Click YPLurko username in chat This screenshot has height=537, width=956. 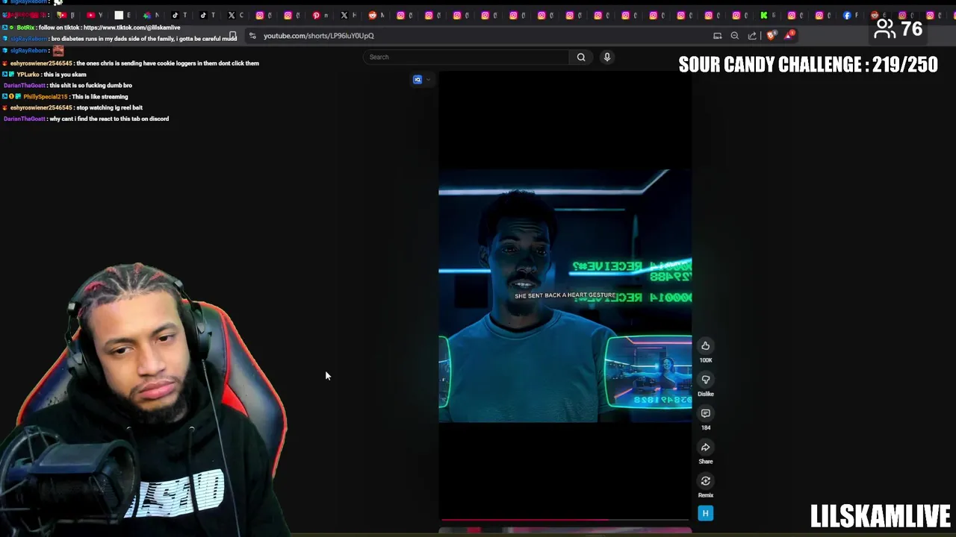[x=28, y=75]
